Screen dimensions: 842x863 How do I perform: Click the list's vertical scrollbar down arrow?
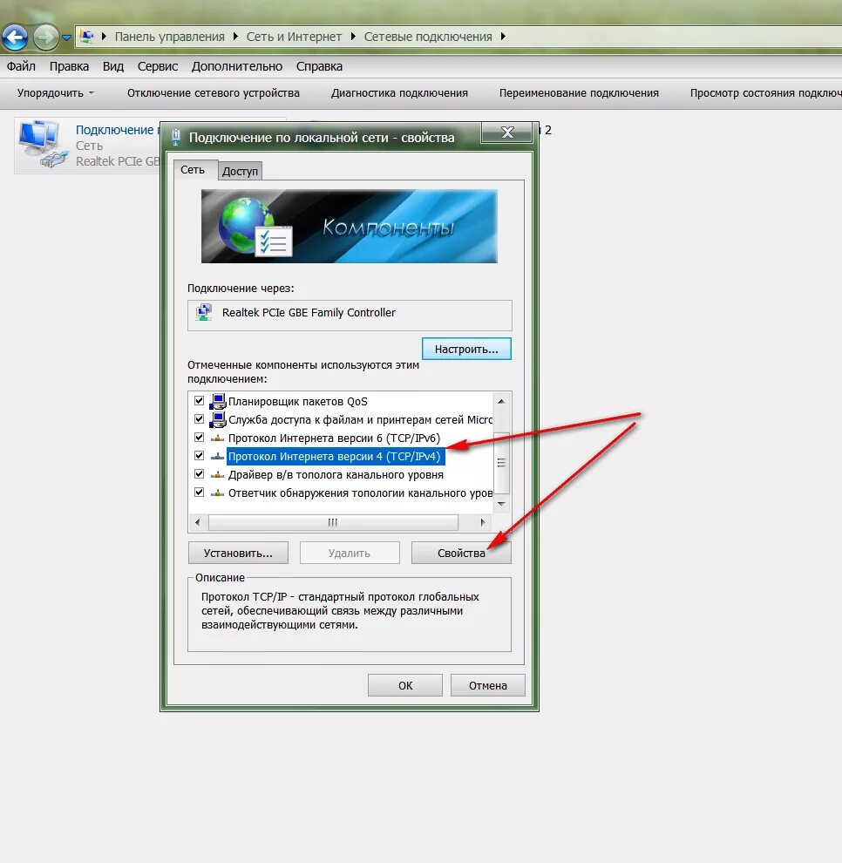click(501, 504)
